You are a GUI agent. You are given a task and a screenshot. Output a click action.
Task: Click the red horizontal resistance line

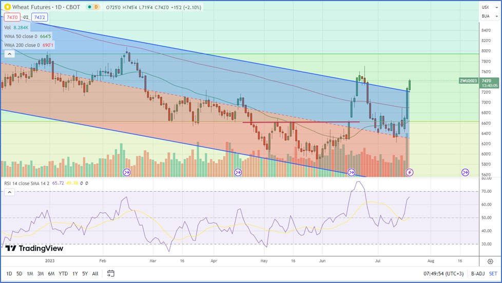coord(301,122)
